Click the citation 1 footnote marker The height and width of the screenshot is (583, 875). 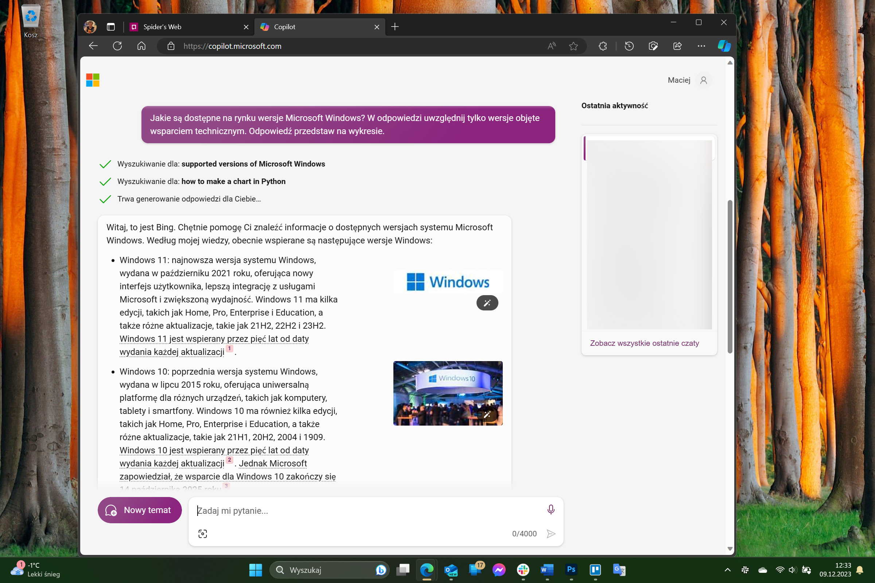point(230,348)
